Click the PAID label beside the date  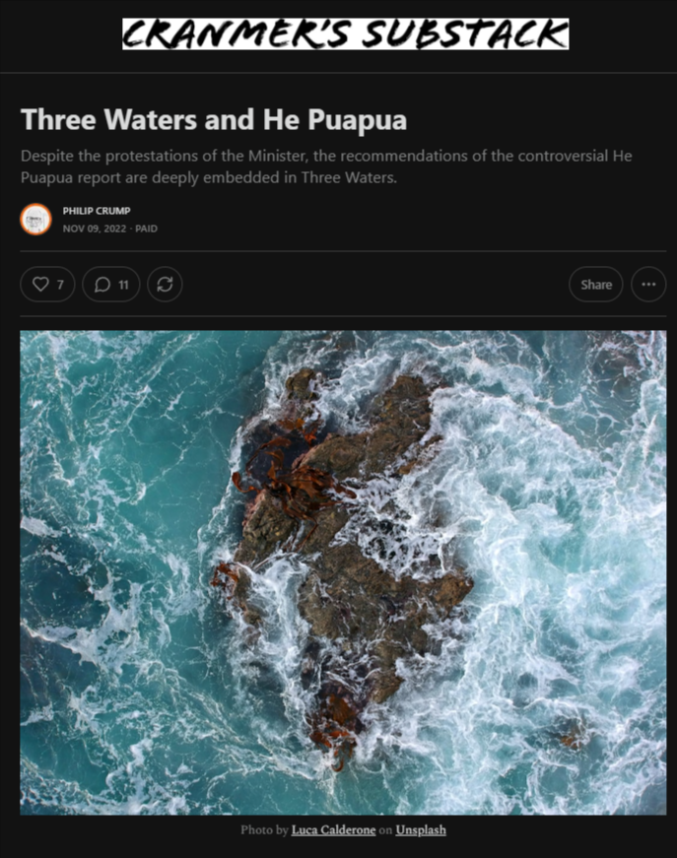146,229
